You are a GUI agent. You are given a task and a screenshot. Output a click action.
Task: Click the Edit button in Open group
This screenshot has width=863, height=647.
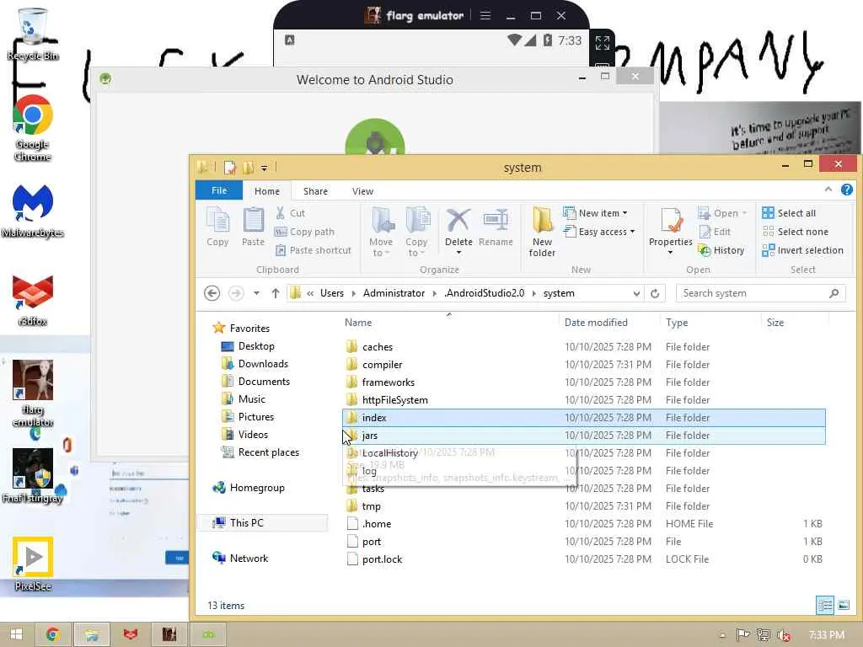pyautogui.click(x=715, y=232)
